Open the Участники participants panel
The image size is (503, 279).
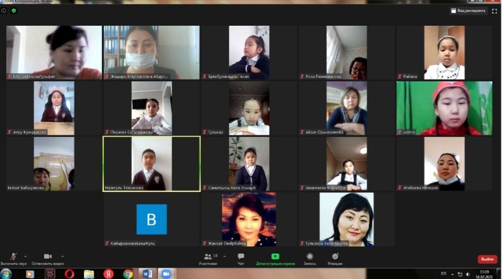208,259
